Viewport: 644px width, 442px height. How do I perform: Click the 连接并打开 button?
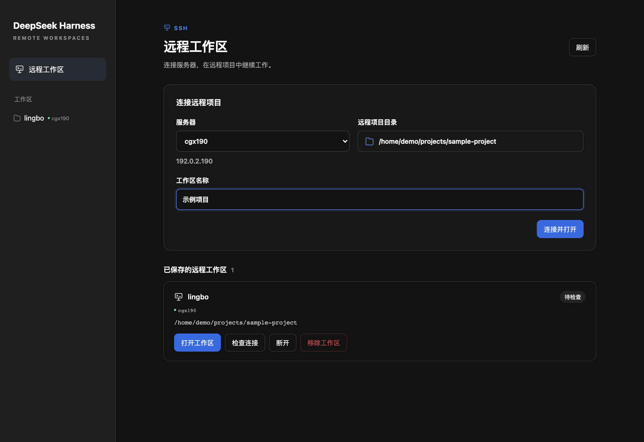(560, 229)
